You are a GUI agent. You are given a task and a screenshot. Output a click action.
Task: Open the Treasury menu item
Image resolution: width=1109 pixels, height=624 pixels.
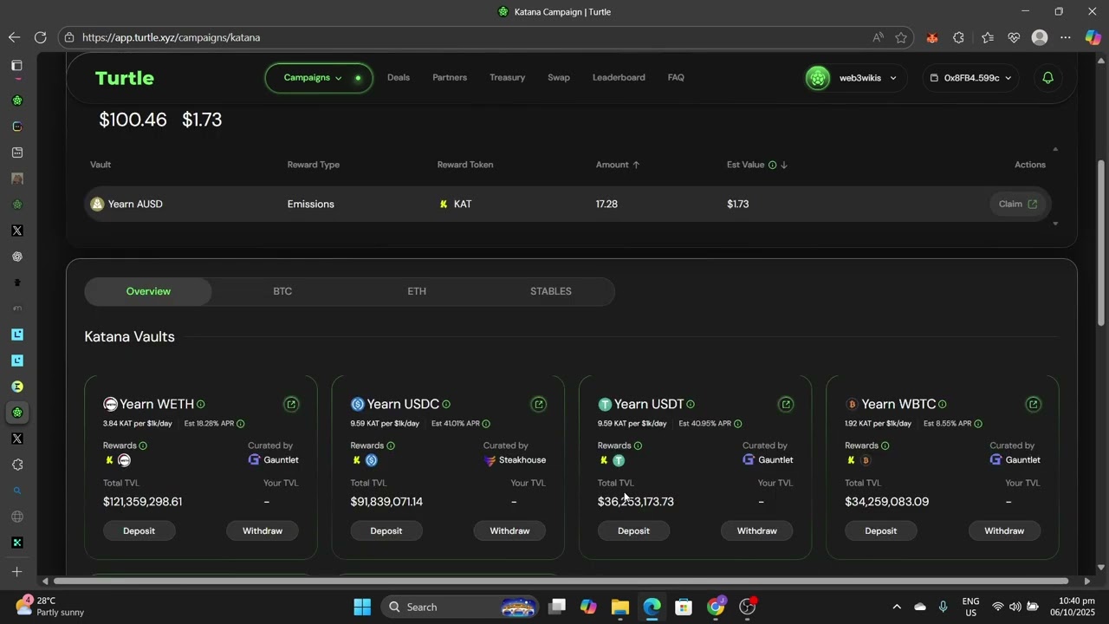point(507,78)
